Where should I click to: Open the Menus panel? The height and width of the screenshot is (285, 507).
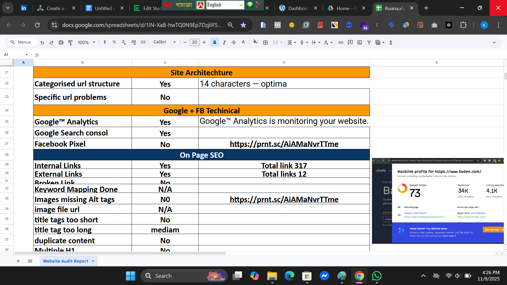click(x=22, y=42)
